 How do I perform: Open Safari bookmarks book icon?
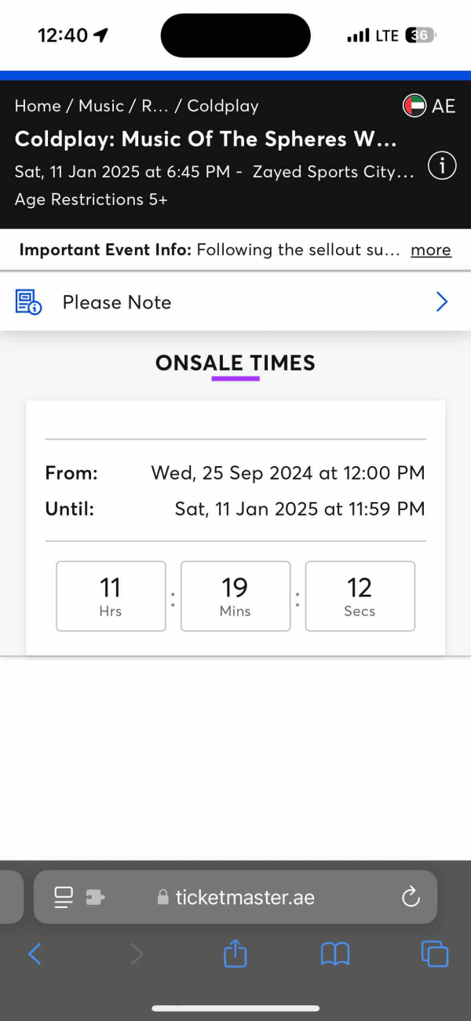point(335,954)
